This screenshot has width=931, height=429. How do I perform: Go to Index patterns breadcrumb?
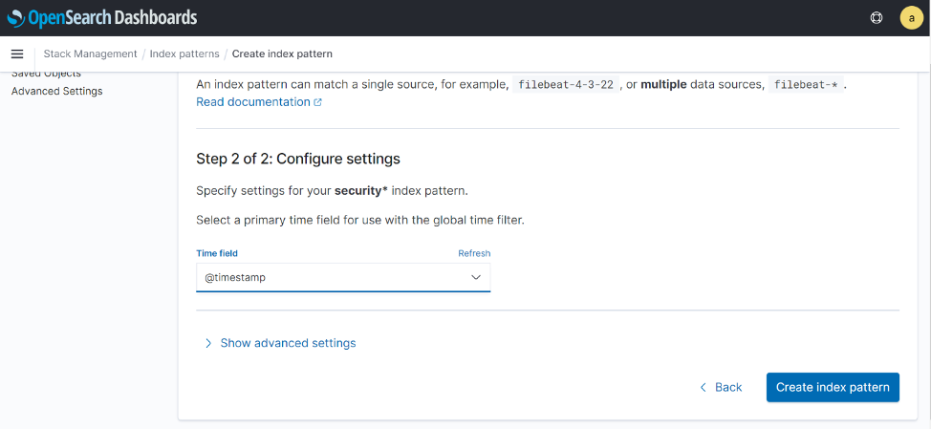point(184,54)
